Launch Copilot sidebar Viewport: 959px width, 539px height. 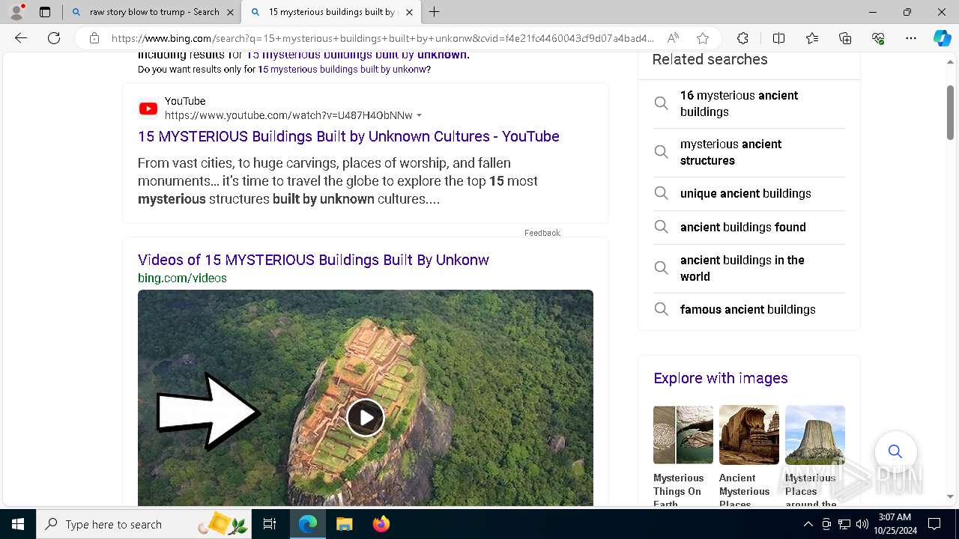click(x=942, y=38)
